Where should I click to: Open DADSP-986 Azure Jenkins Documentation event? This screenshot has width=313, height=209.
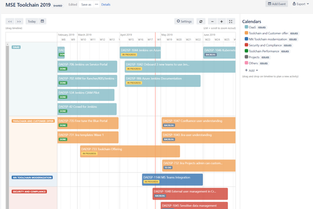162,81
